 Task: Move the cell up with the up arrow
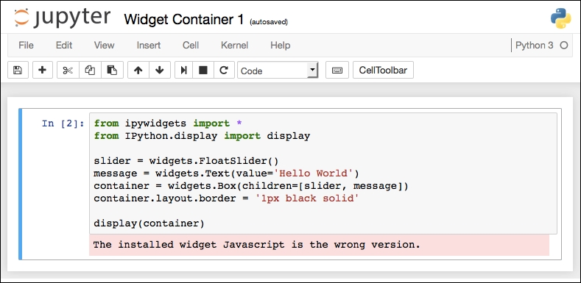138,70
